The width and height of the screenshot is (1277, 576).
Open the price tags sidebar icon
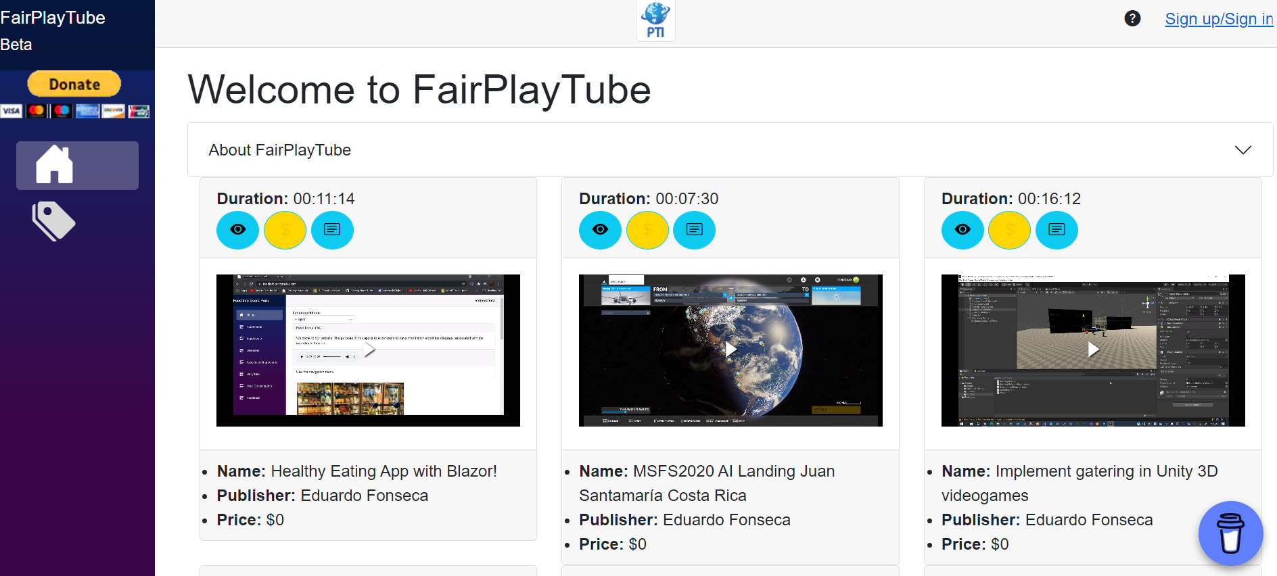(53, 221)
